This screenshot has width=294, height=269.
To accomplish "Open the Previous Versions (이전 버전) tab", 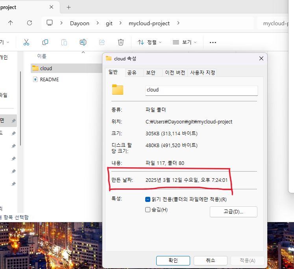I will point(175,73).
